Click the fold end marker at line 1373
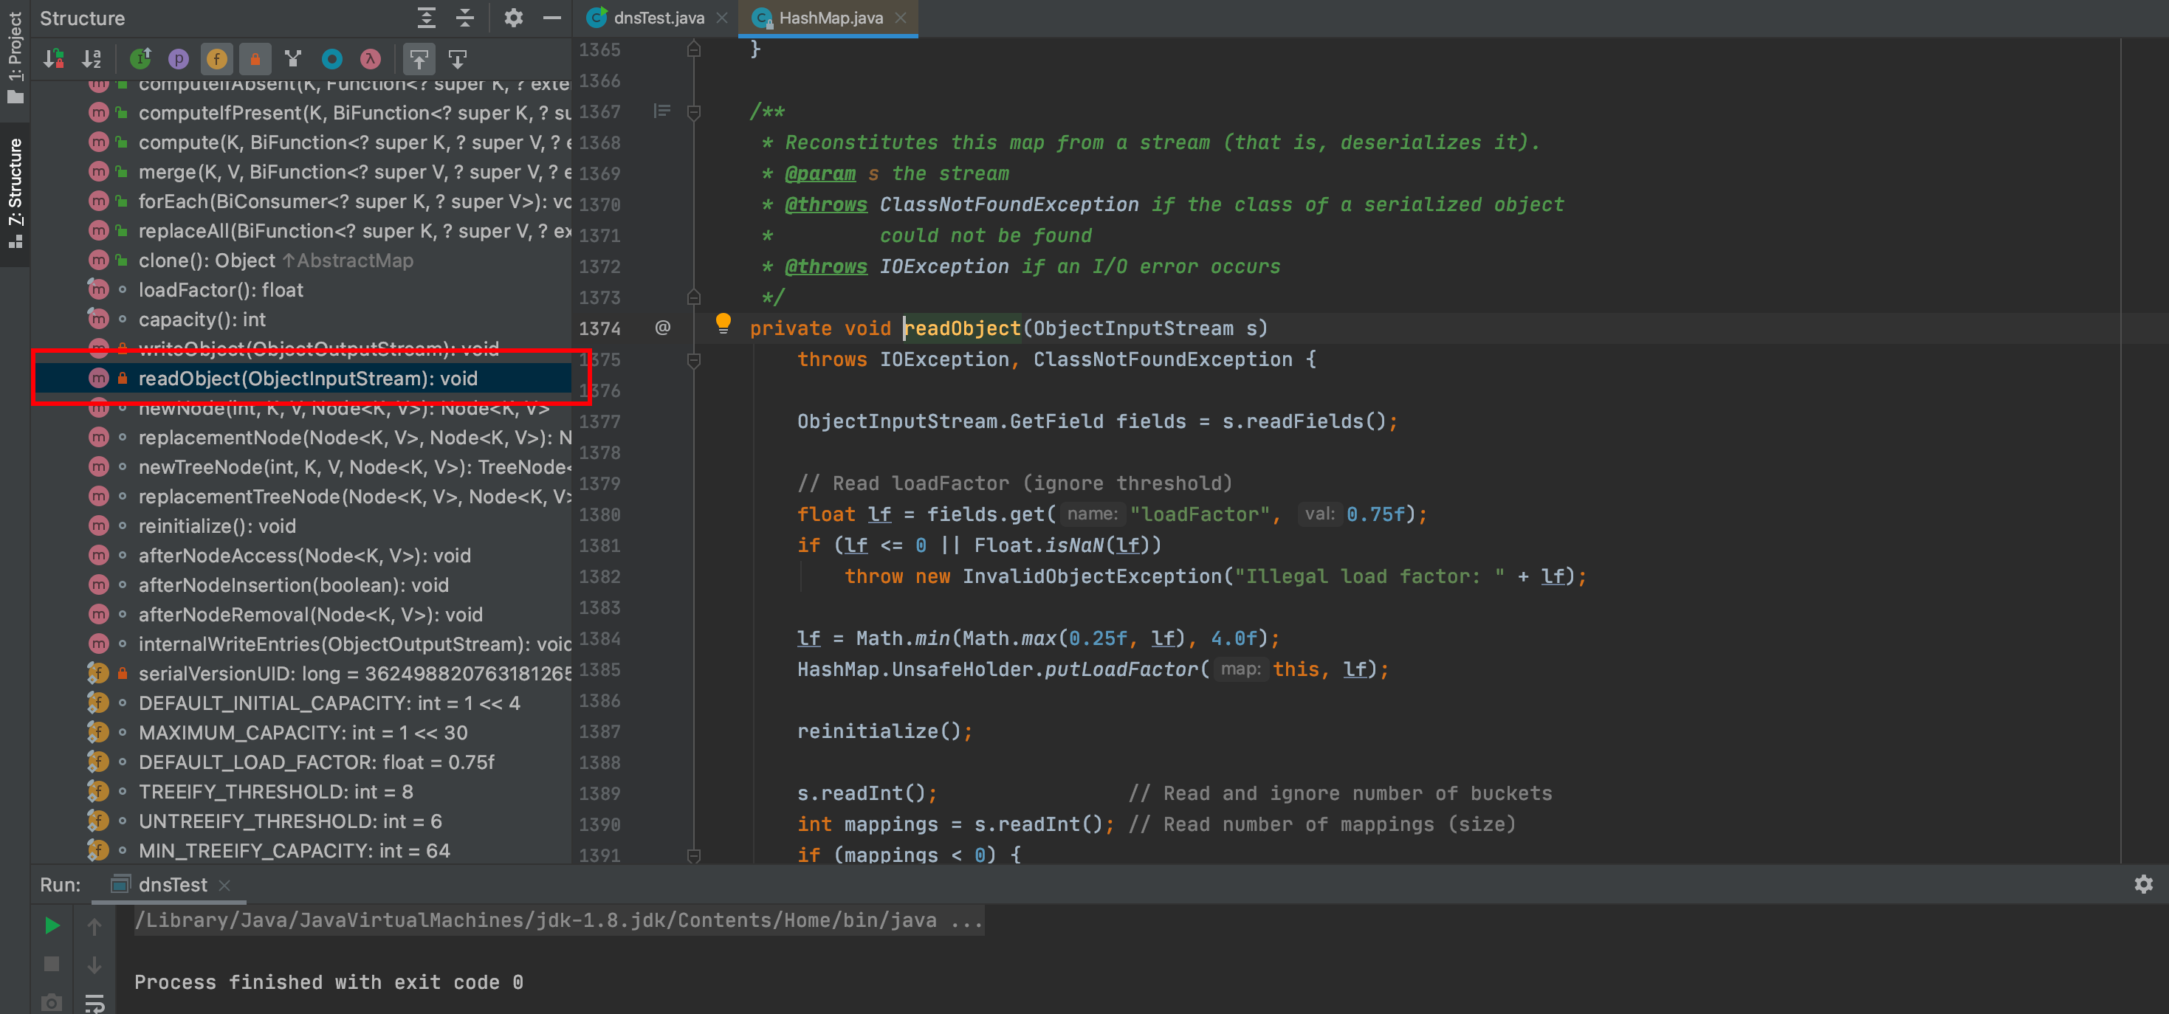The width and height of the screenshot is (2169, 1014). pyautogui.click(x=694, y=297)
